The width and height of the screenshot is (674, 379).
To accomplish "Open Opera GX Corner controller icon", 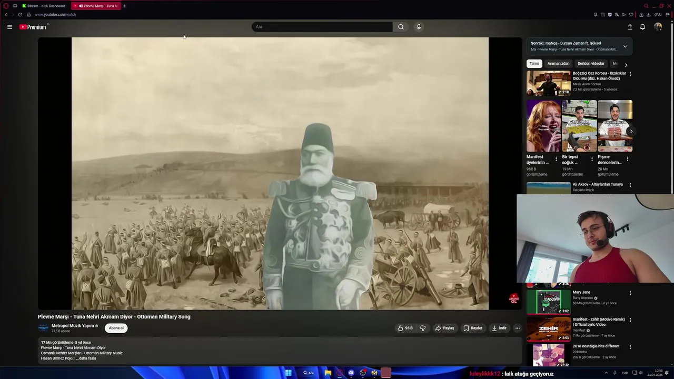I will (x=15, y=6).
